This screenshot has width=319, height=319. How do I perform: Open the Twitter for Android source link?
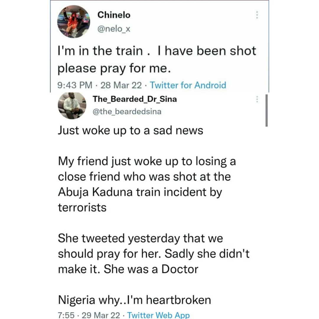[x=188, y=85]
